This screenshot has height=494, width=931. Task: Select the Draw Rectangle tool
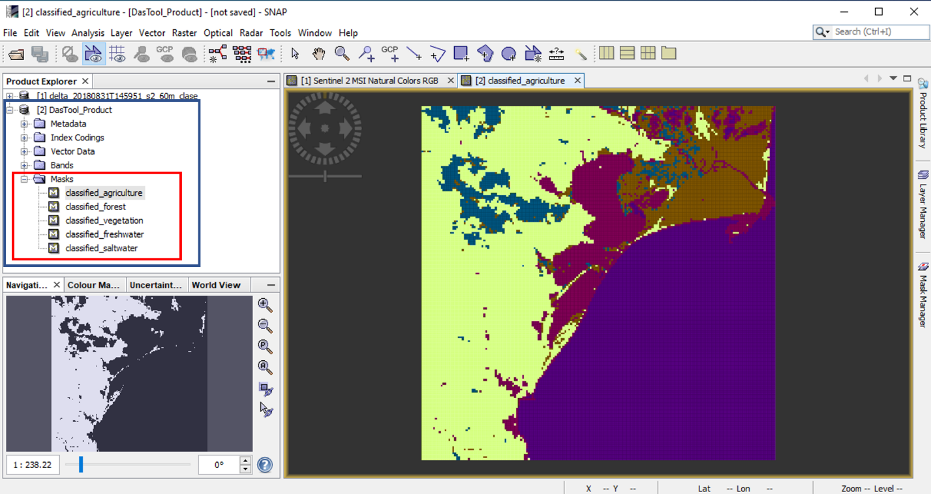pos(461,54)
